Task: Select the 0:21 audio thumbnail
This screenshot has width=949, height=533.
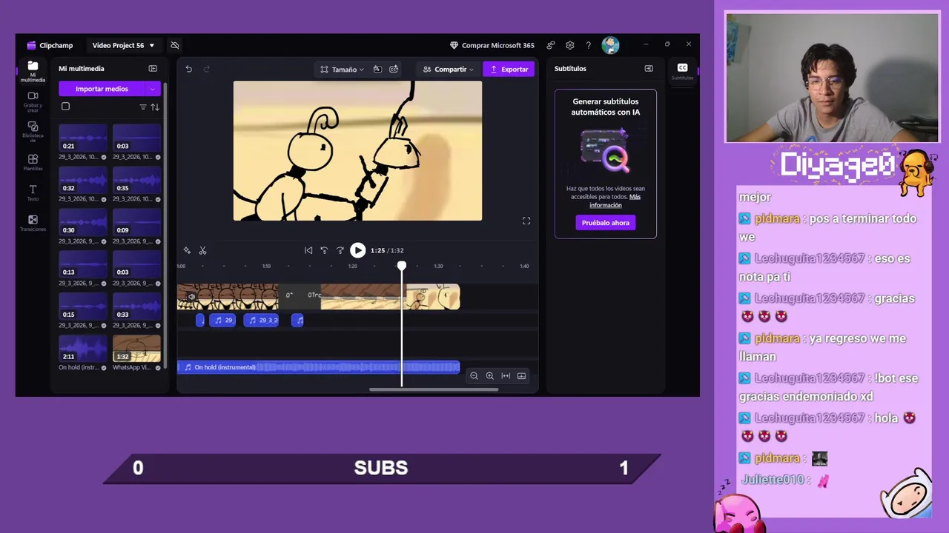Action: point(83,138)
